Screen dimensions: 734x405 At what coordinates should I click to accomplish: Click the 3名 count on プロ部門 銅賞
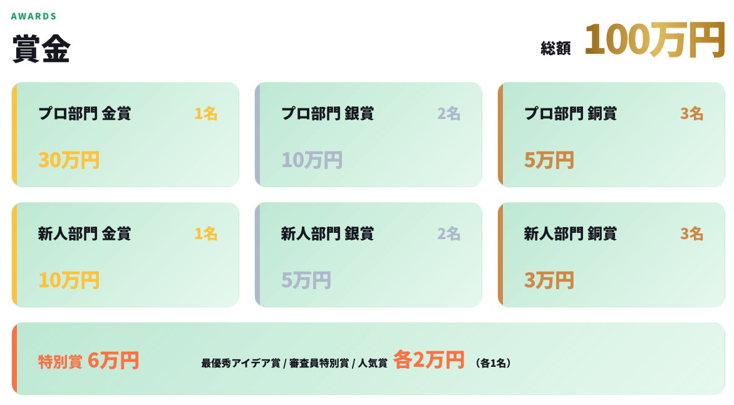pos(692,113)
